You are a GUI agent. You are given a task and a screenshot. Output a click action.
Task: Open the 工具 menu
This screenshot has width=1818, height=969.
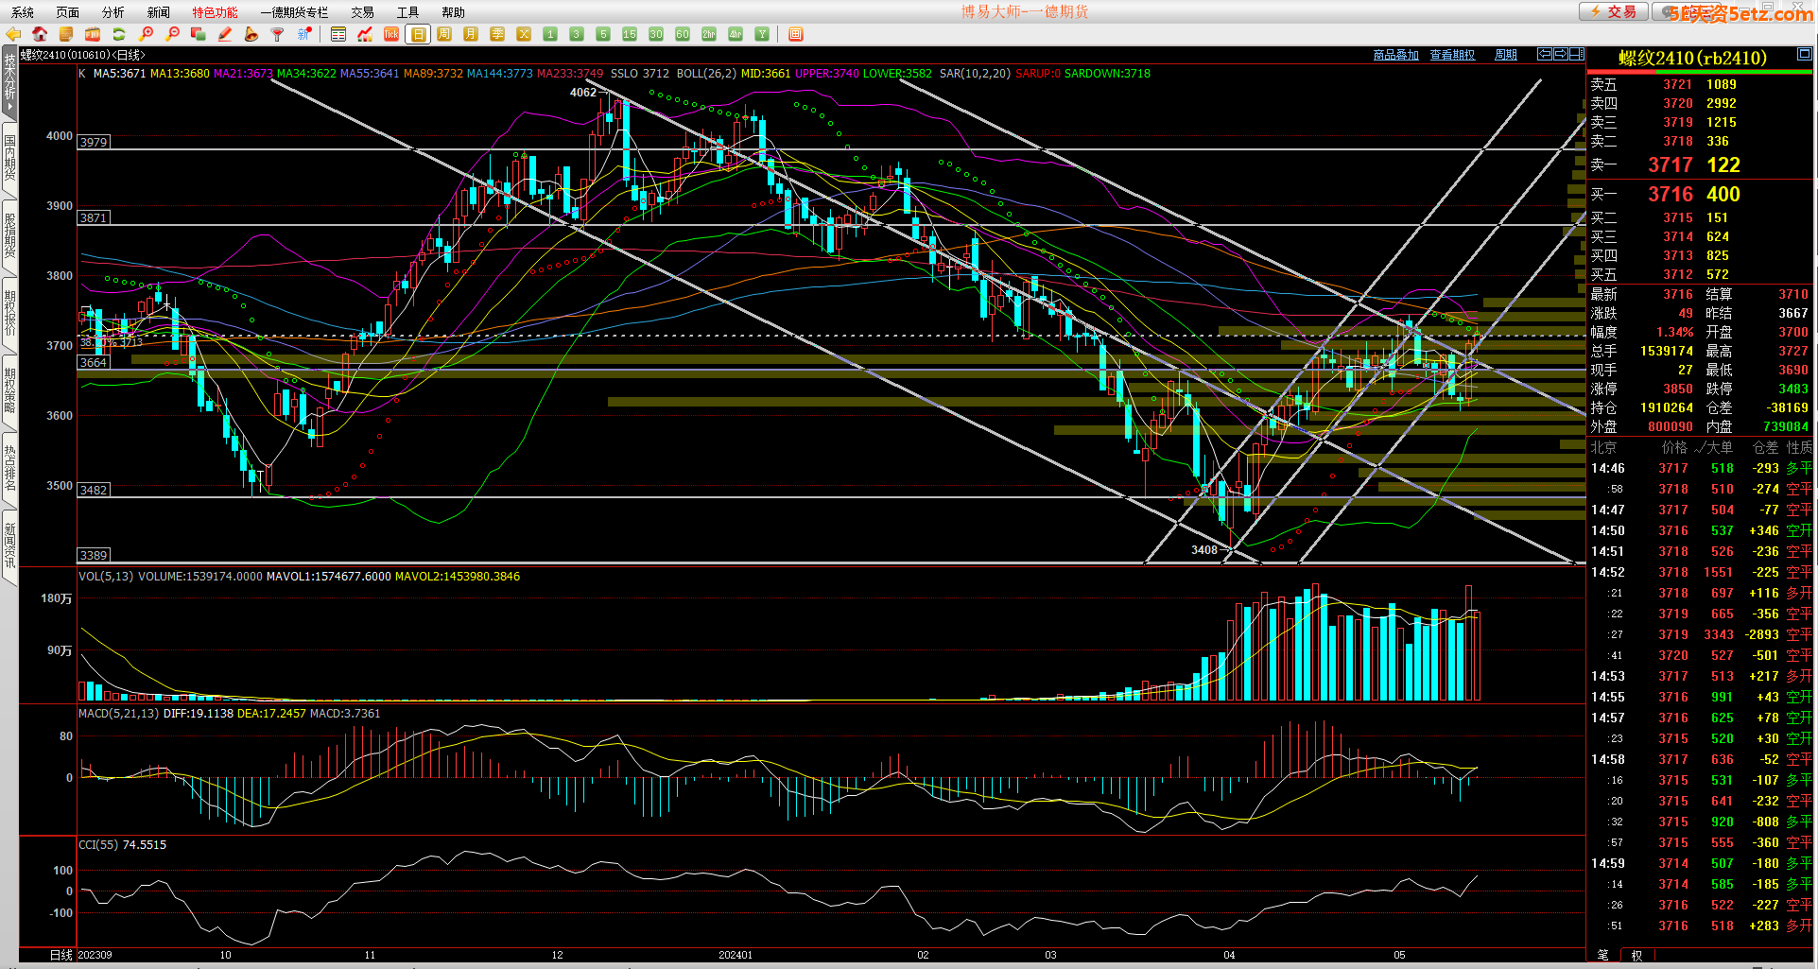pos(408,12)
